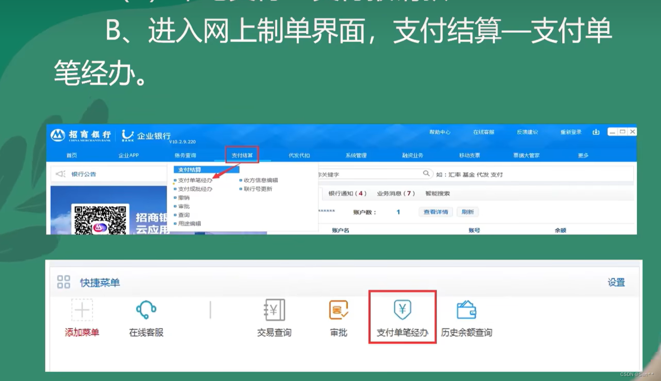661x381 pixels.
Task: Open the 系统管理 menu
Action: (x=356, y=155)
